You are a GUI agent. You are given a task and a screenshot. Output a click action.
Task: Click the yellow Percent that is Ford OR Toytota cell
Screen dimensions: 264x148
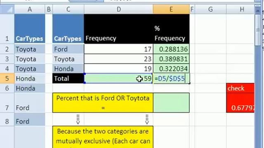(103, 103)
